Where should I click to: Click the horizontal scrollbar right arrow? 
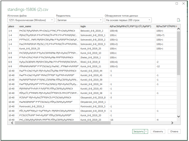[x=172, y=123]
